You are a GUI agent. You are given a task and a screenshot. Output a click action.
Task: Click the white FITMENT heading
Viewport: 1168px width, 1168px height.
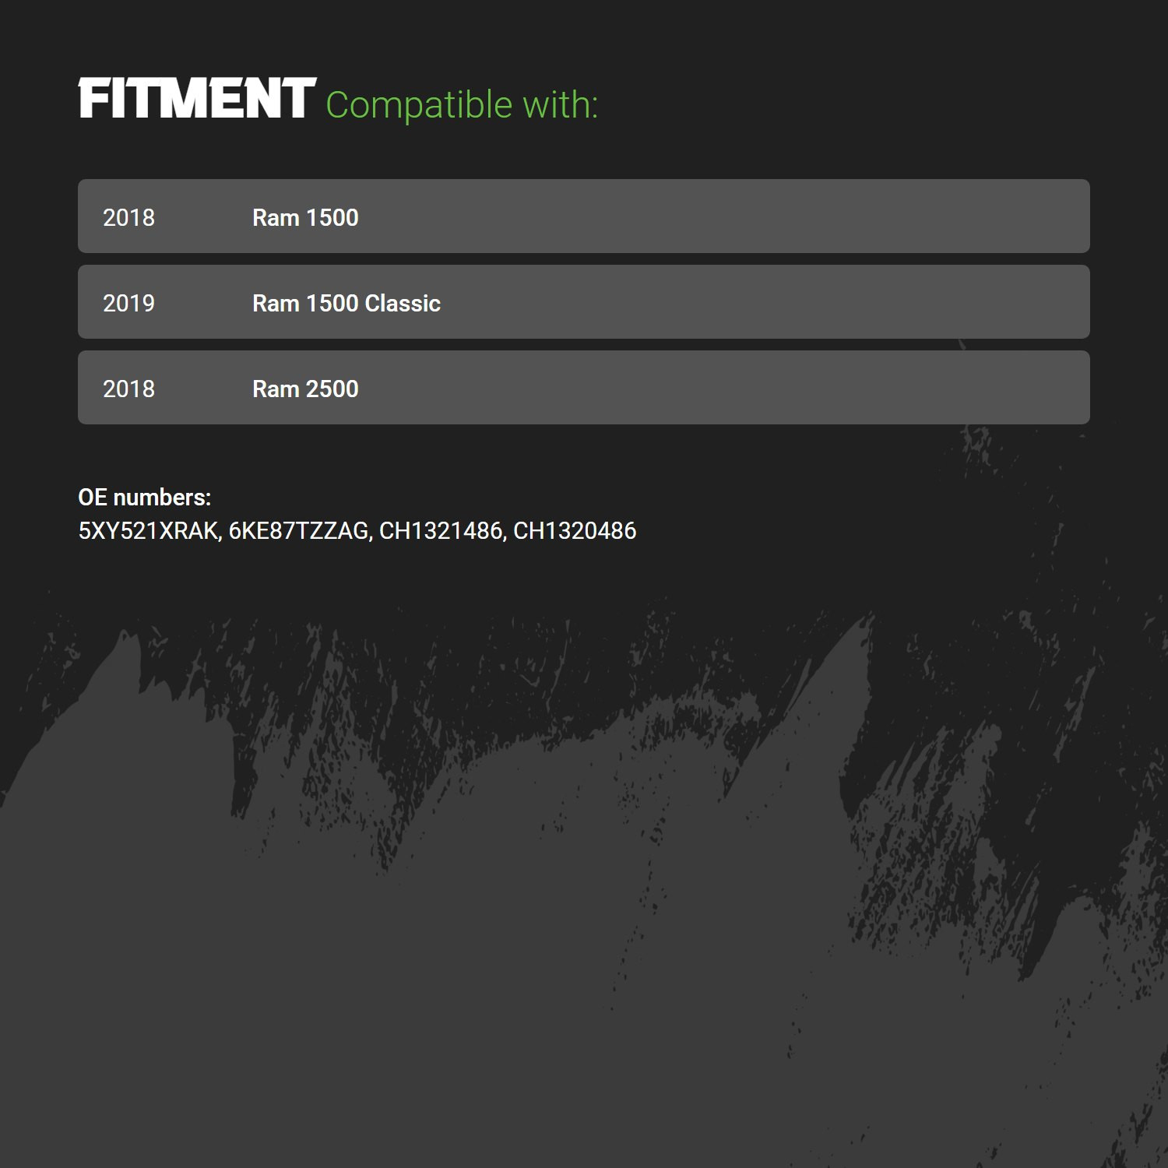coord(197,98)
